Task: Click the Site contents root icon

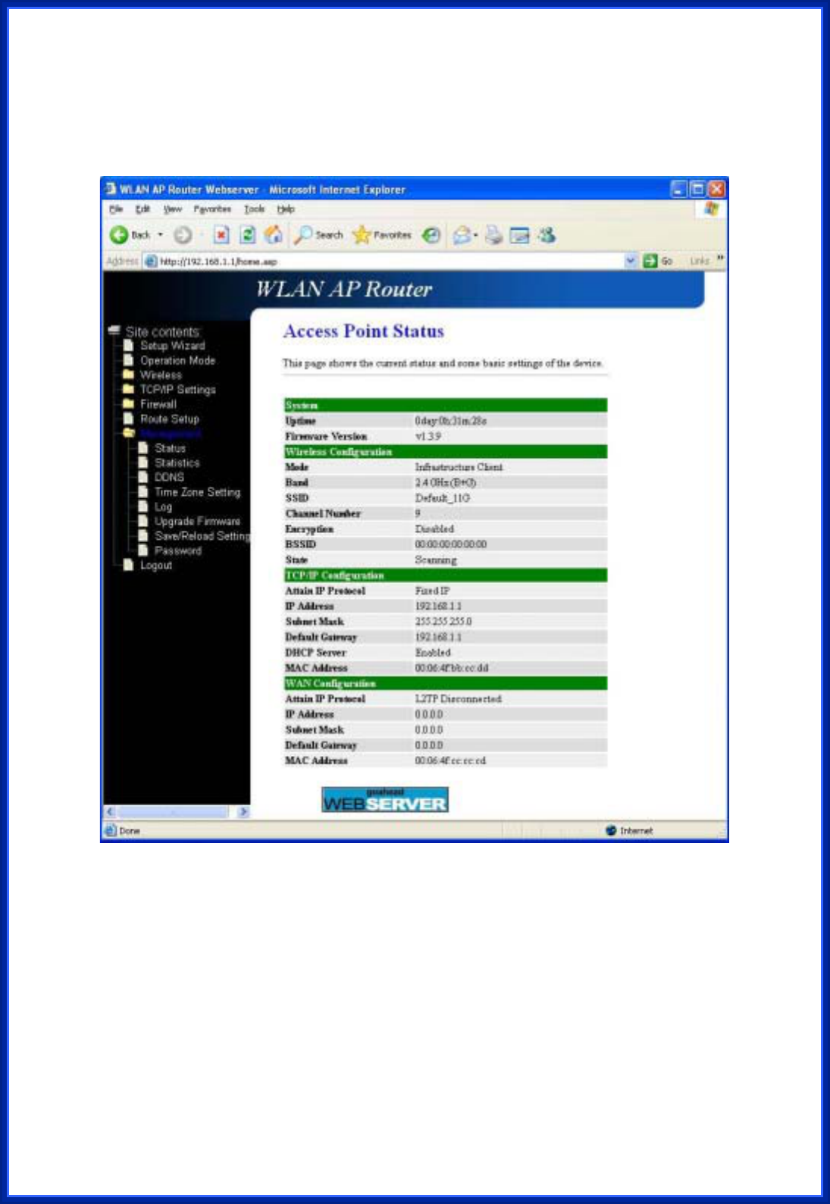Action: (114, 331)
